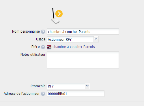This screenshot has width=144, height=106.
Task: Focus the actuator address field 00000BB:01
Action: 76,94
